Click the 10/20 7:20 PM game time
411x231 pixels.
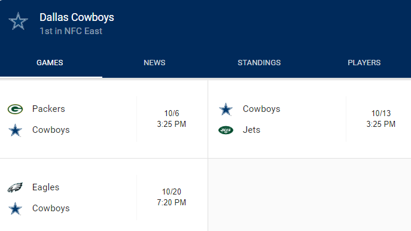[x=172, y=197]
